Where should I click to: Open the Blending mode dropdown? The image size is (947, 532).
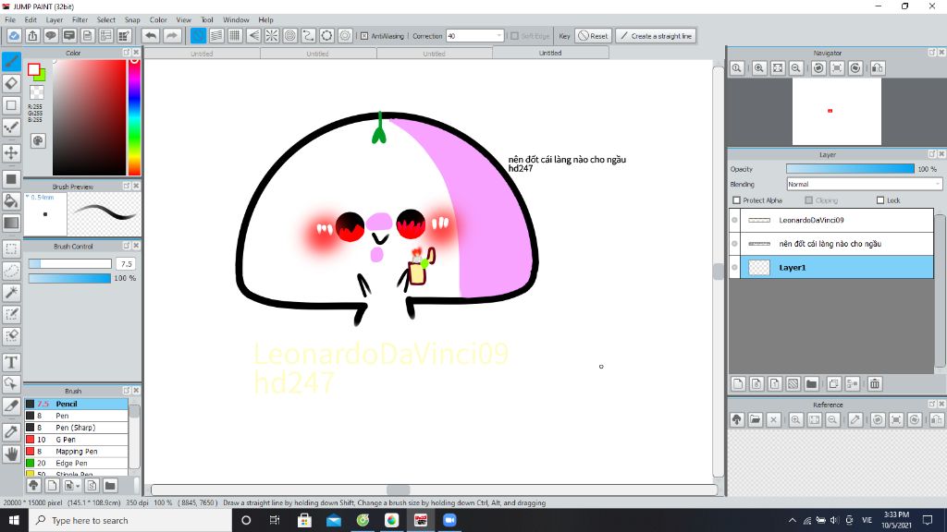point(865,184)
